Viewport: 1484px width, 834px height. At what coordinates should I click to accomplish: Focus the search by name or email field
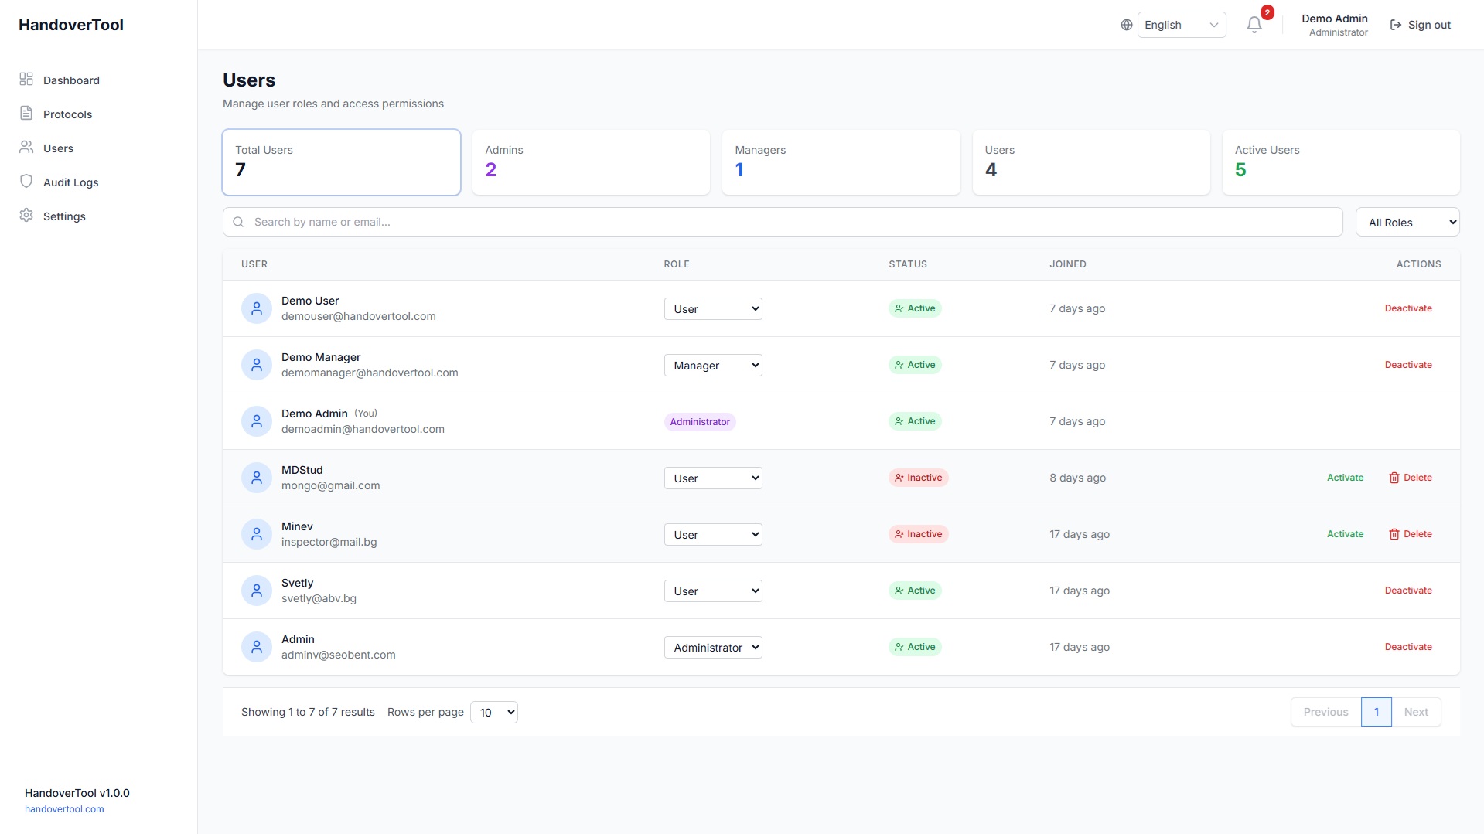(x=783, y=222)
